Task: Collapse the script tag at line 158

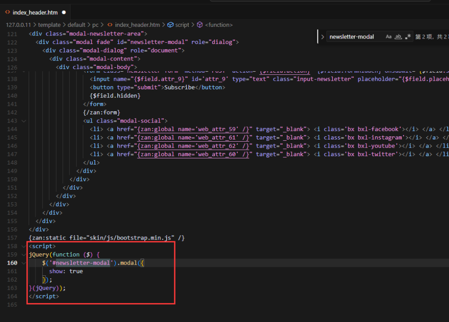Action: (24, 246)
